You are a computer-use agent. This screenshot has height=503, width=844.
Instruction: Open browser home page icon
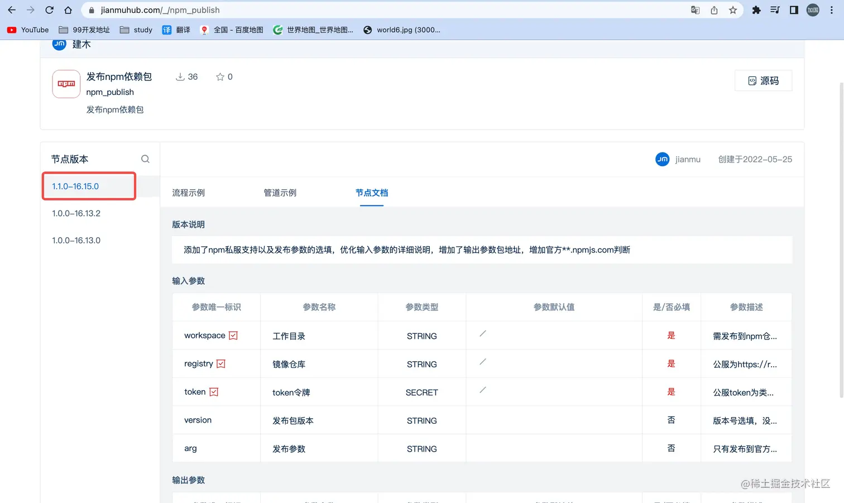pos(68,10)
